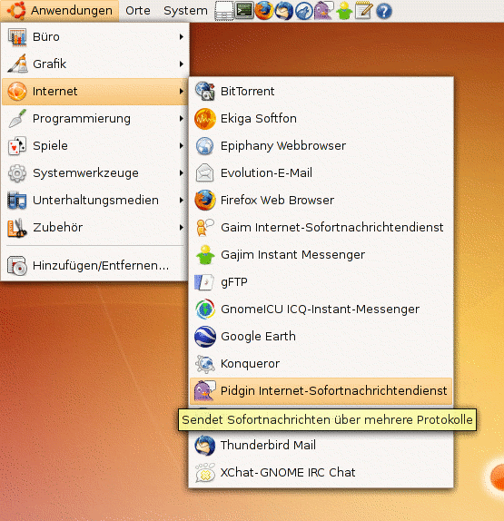Click the show desktop panel icon
The height and width of the screenshot is (521, 504).
[x=224, y=11]
